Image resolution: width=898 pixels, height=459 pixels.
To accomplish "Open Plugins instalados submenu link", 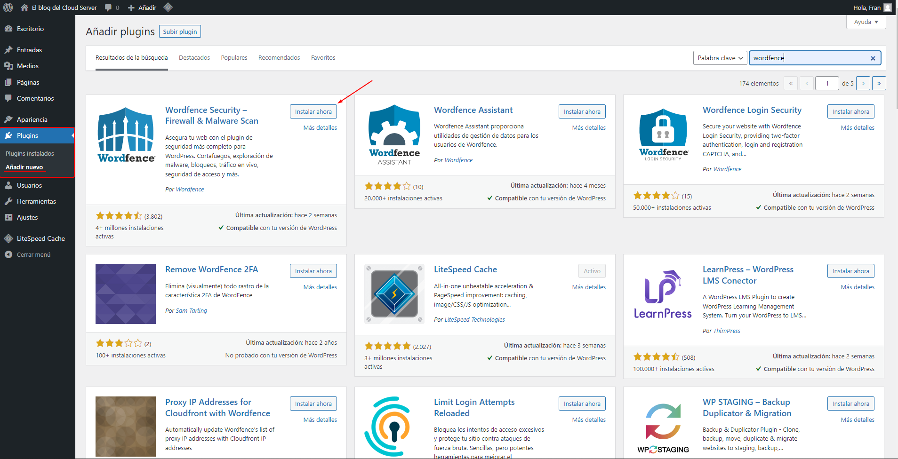I will click(30, 153).
